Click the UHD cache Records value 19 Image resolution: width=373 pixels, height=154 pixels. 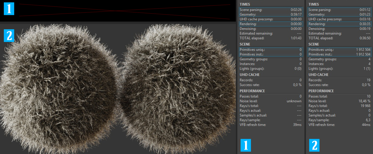pos(368,80)
